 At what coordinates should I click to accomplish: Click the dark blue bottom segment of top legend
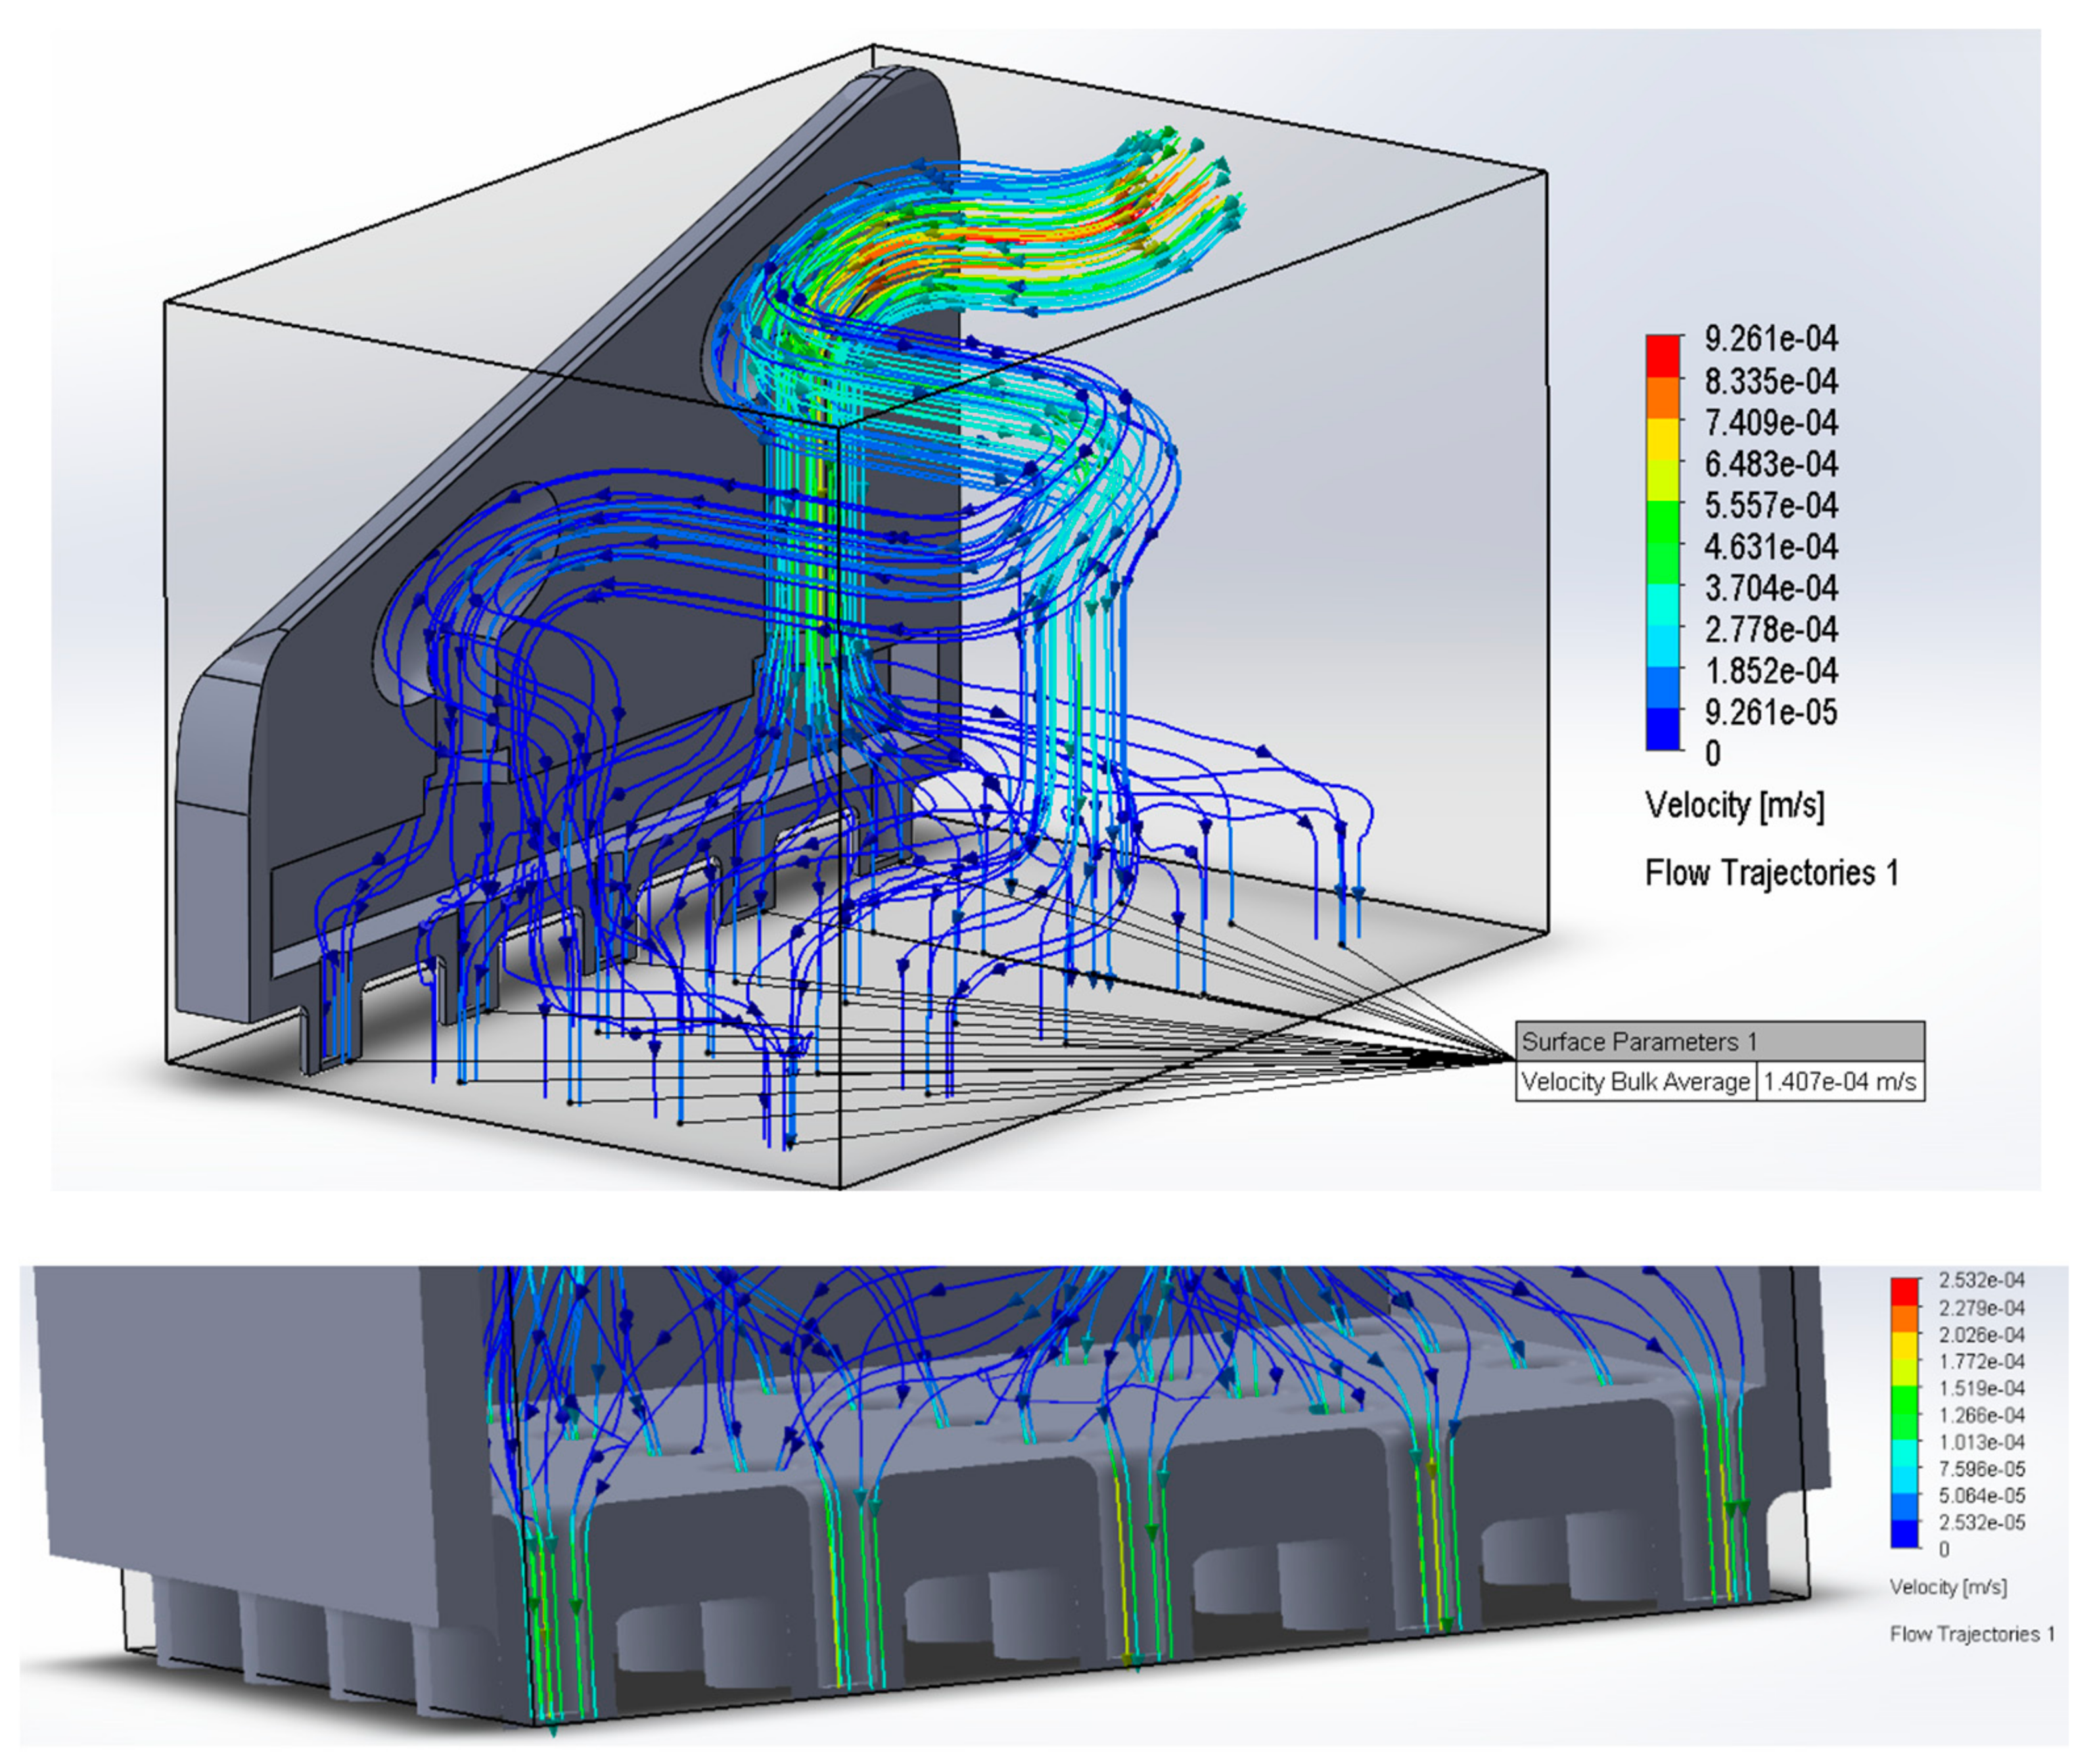pos(1662,729)
